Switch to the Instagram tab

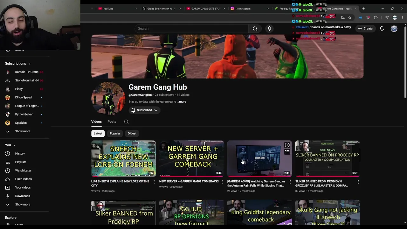249,9
